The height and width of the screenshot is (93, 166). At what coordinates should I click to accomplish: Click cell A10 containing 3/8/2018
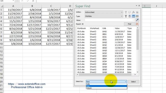tap(13, 44)
